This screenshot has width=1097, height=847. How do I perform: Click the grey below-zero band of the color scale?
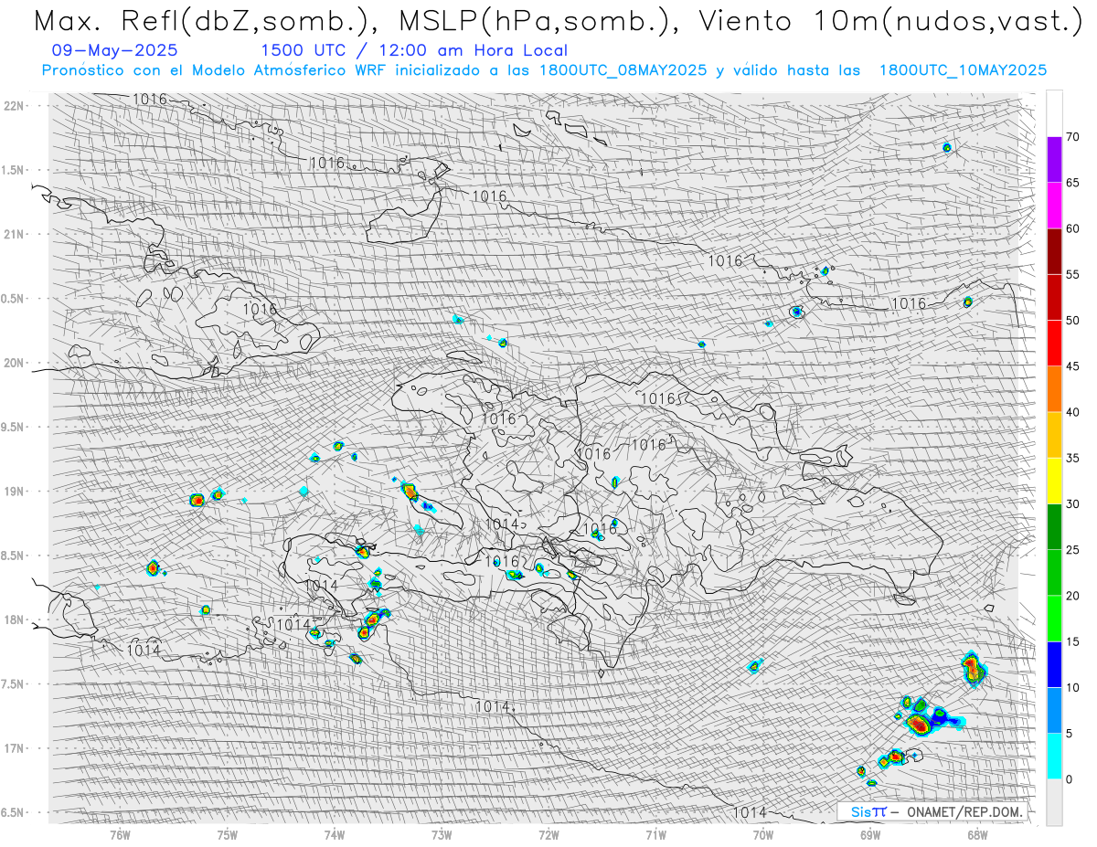click(1054, 801)
